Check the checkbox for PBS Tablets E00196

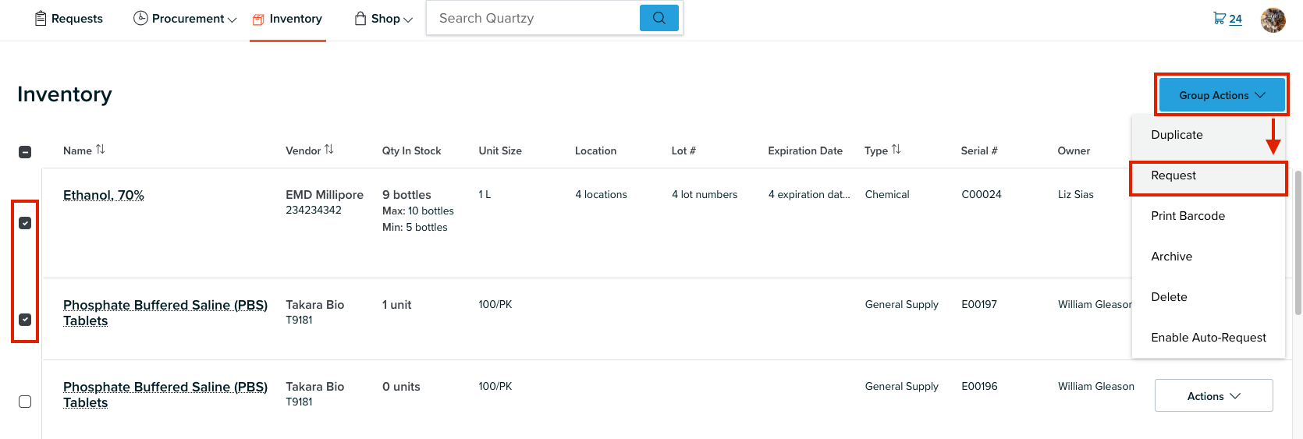[25, 402]
